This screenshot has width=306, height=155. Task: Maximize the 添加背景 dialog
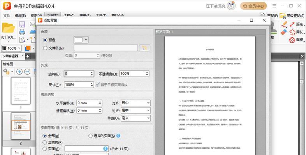click(251, 20)
